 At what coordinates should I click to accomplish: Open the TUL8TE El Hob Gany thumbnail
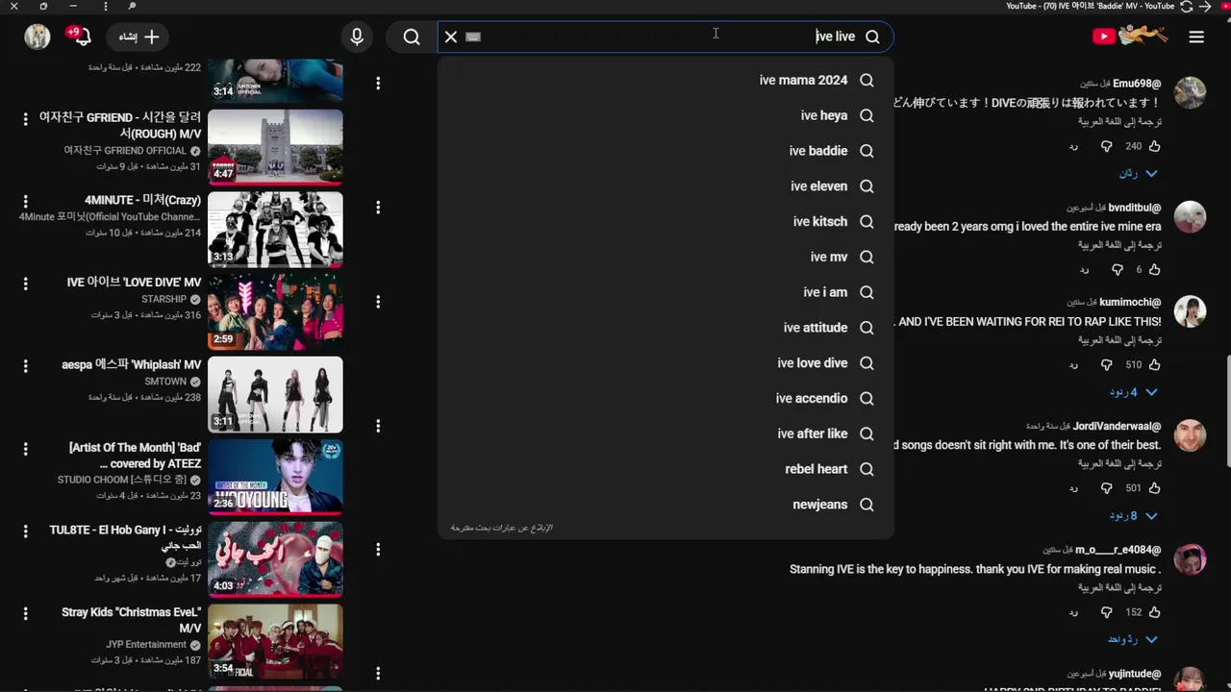click(x=275, y=559)
